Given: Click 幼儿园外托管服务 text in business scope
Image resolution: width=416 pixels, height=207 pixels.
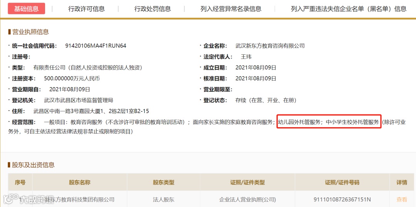Looking at the screenshot, I should [299, 122].
